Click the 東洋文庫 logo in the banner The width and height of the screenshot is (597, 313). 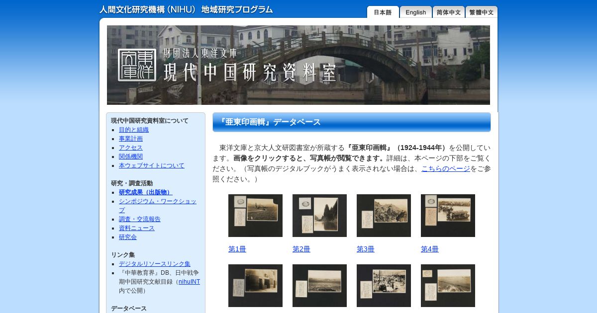click(x=137, y=65)
